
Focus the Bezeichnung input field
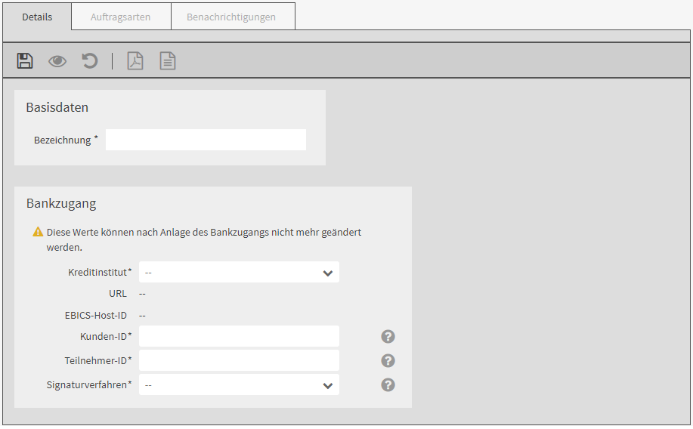point(206,140)
